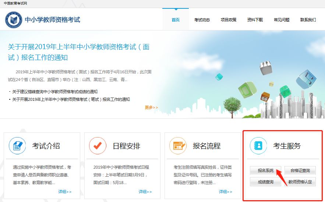The height and width of the screenshot is (202, 325).
Task: Open the 联系我们 menu item
Action: [x=308, y=20]
